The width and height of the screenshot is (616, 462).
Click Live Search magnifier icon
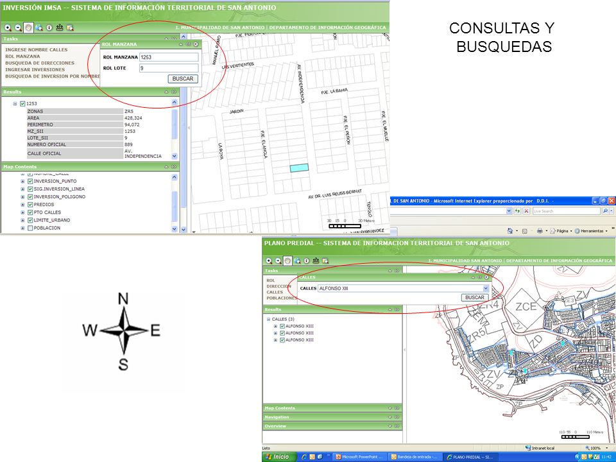[605, 211]
